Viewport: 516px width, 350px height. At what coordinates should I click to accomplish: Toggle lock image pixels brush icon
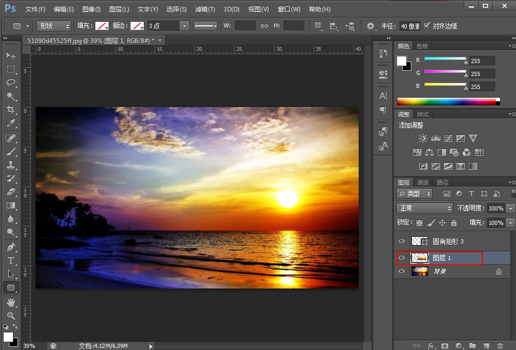pos(431,223)
